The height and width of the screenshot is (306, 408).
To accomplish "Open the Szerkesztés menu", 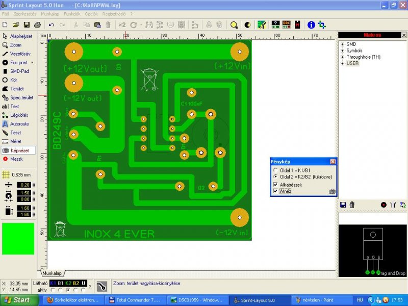I will pos(25,14).
